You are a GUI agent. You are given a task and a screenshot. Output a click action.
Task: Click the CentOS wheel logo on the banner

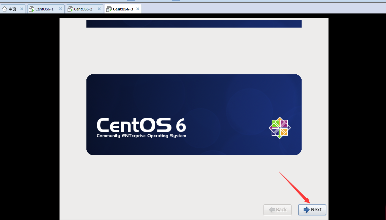click(x=279, y=128)
